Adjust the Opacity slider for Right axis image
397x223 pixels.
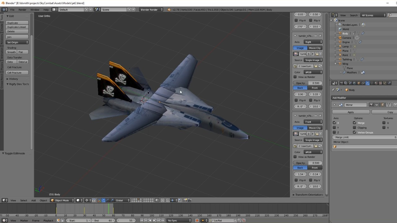[308, 83]
